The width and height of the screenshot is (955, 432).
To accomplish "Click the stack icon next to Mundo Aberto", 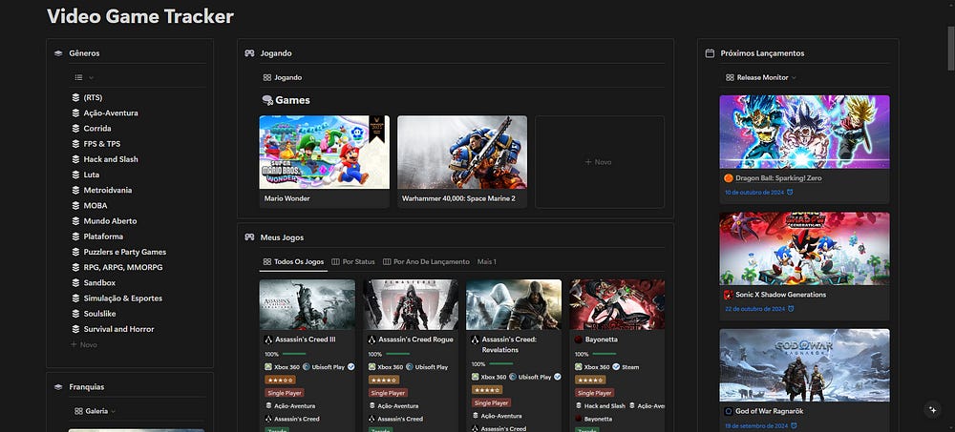I will [x=75, y=221].
